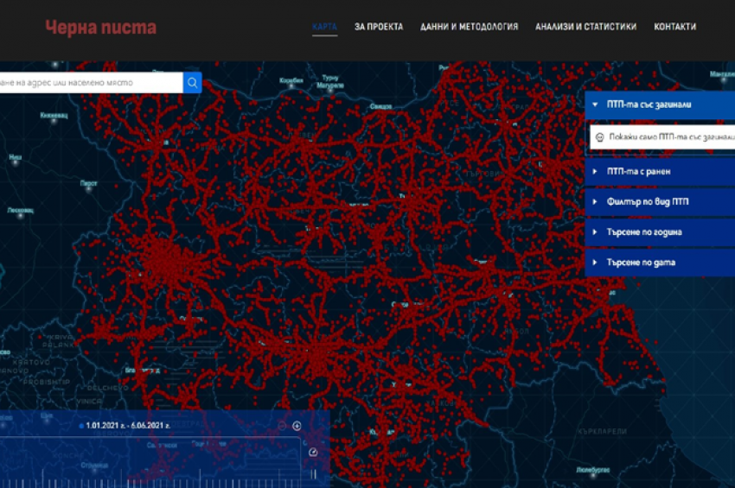735x488 pixels.
Task: Expand the Филтър по вид ПТП section
Action: click(659, 201)
